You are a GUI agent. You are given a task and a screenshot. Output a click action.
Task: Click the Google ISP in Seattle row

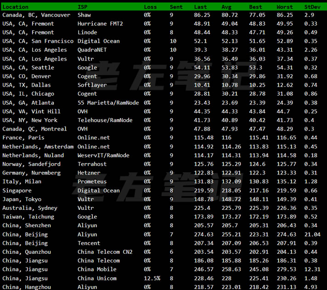pyautogui.click(x=87, y=68)
